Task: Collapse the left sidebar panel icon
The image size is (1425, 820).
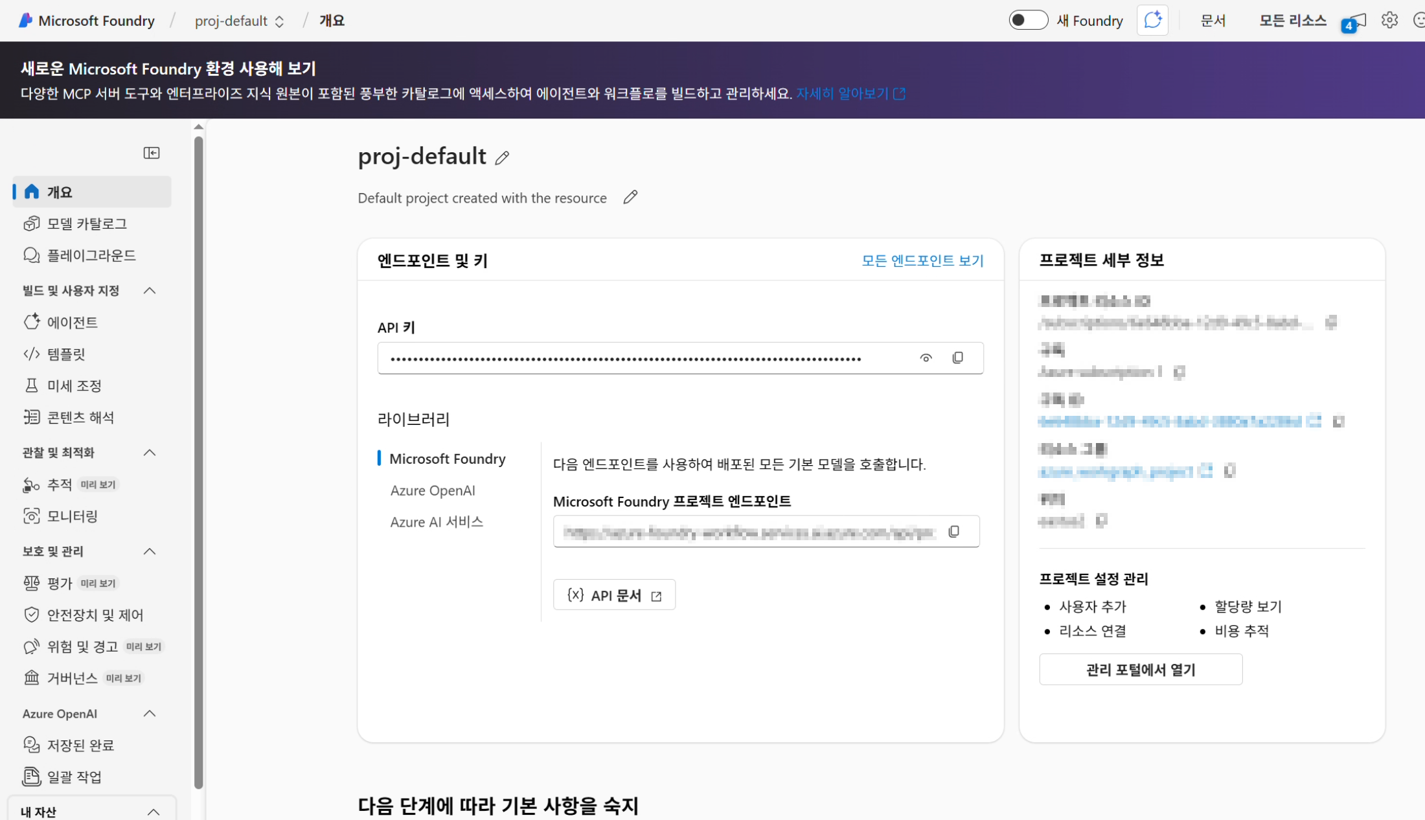Action: click(x=152, y=153)
